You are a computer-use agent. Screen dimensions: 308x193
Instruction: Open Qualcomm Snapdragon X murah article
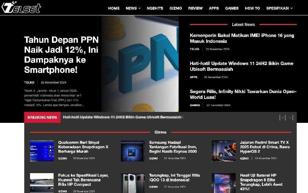click(x=83, y=147)
